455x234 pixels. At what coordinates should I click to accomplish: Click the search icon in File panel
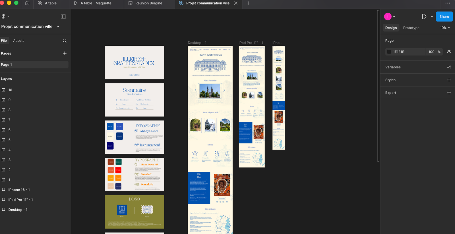coord(65,41)
